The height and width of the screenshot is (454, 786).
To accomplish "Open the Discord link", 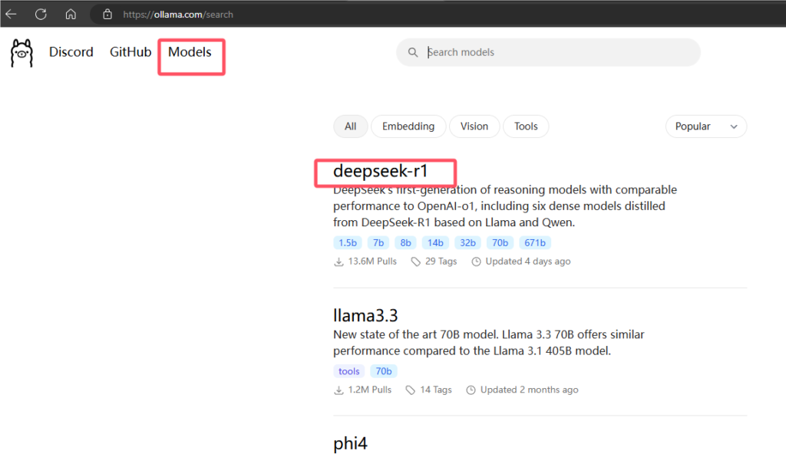I will (71, 51).
